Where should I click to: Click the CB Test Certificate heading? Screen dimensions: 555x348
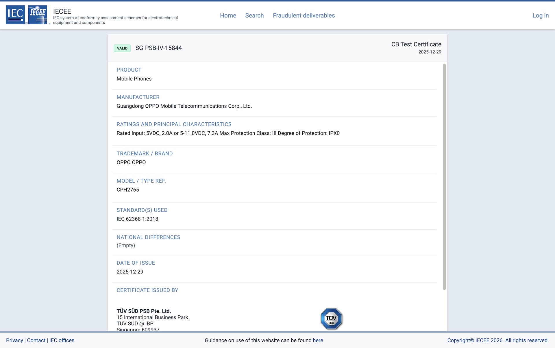(x=416, y=44)
